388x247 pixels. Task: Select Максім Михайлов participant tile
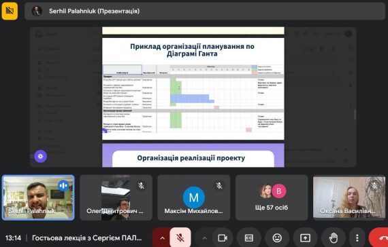[x=193, y=197]
